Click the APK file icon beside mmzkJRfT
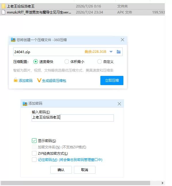Image resolution: width=172 pixels, height=186 pixels. pyautogui.click(x=3, y=12)
